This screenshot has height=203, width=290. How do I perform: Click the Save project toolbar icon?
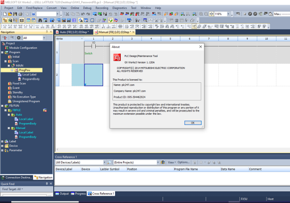(15, 14)
